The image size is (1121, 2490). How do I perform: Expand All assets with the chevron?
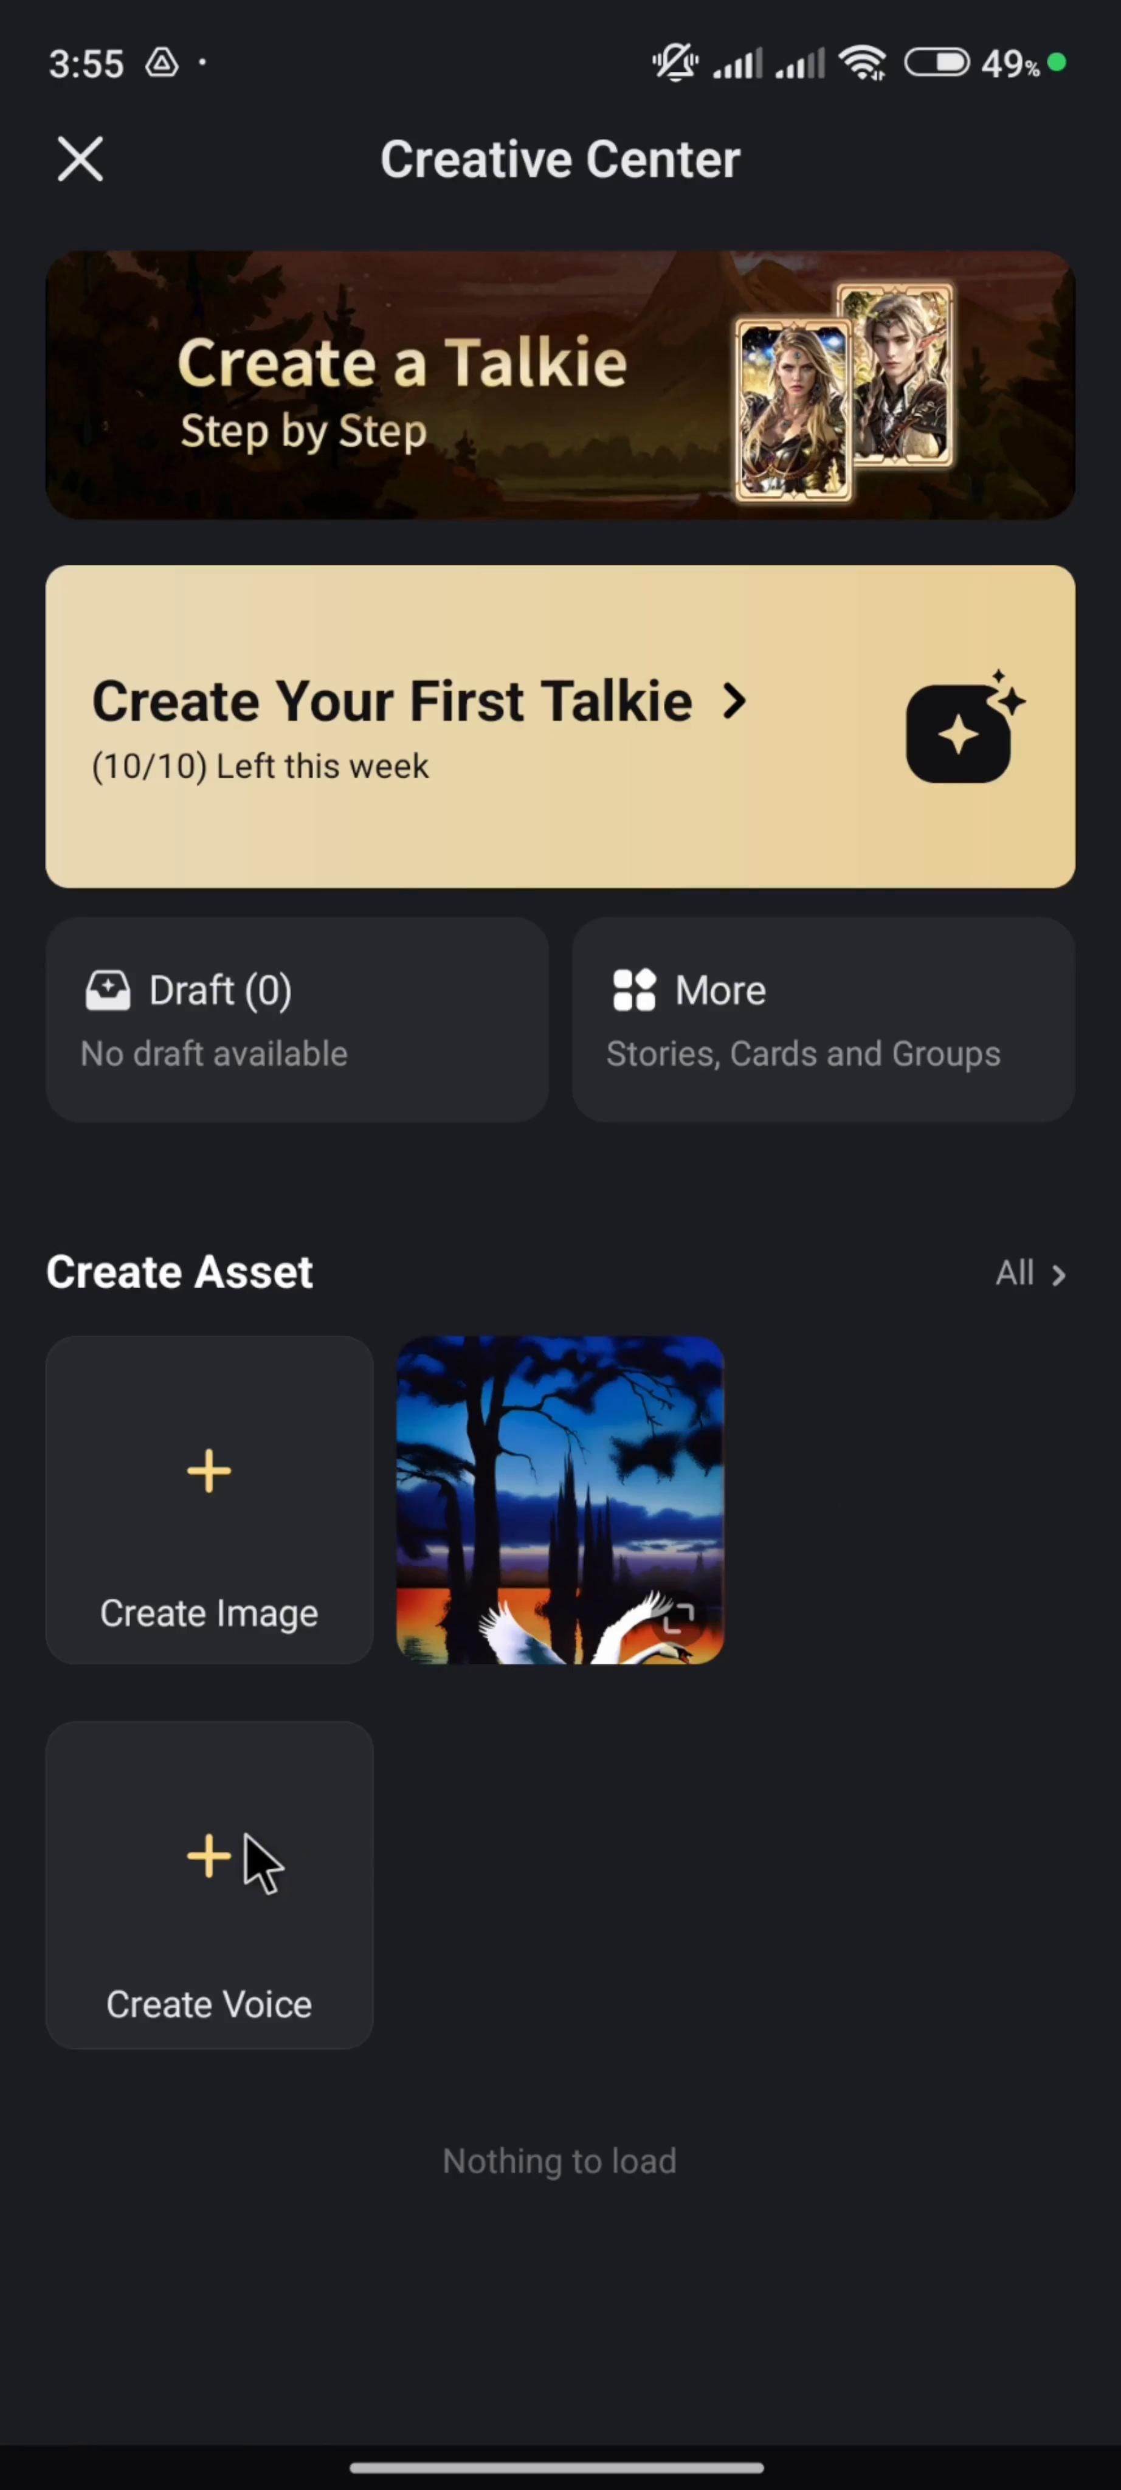pos(1059,1275)
